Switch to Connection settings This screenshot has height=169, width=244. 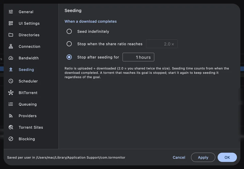point(29,46)
